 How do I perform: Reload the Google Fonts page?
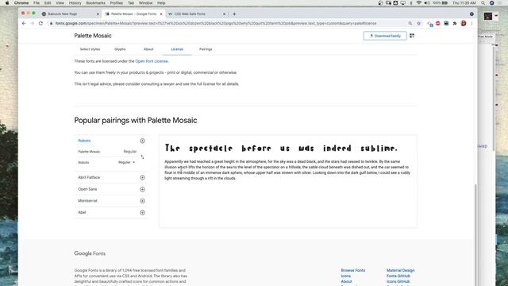click(x=40, y=23)
